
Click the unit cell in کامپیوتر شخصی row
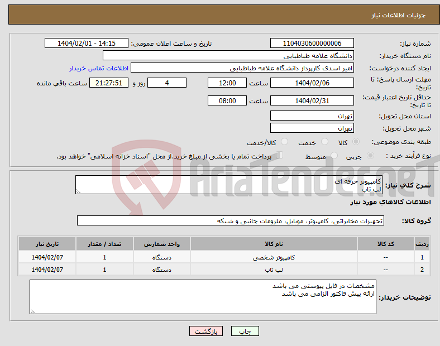162,257
